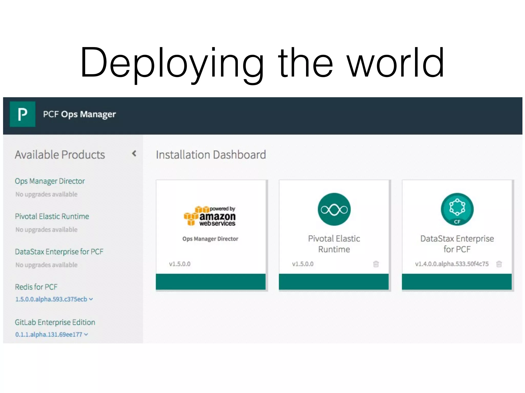Delete the Pivotal Elastic Runtime tile
525x393 pixels.
[376, 264]
